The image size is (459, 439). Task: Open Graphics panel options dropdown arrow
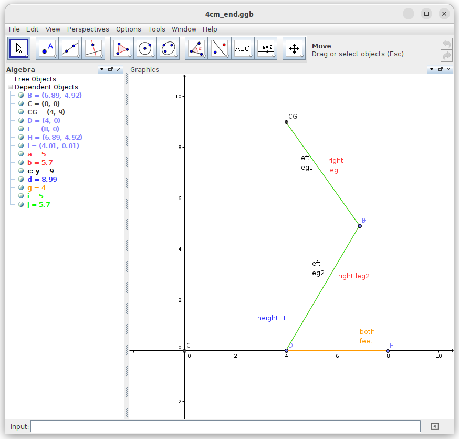pyautogui.click(x=432, y=69)
